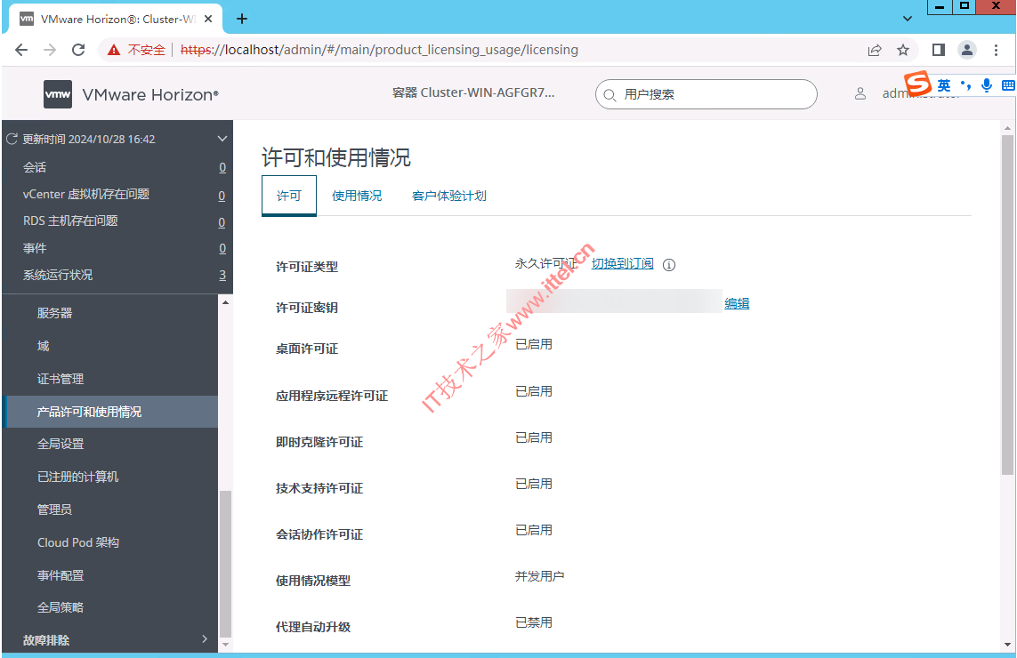Click the Sogou microphone voice input icon
The height and width of the screenshot is (658, 1017).
[987, 85]
